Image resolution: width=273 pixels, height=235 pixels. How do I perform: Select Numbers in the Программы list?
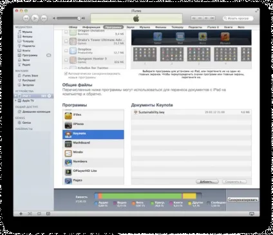click(93, 163)
